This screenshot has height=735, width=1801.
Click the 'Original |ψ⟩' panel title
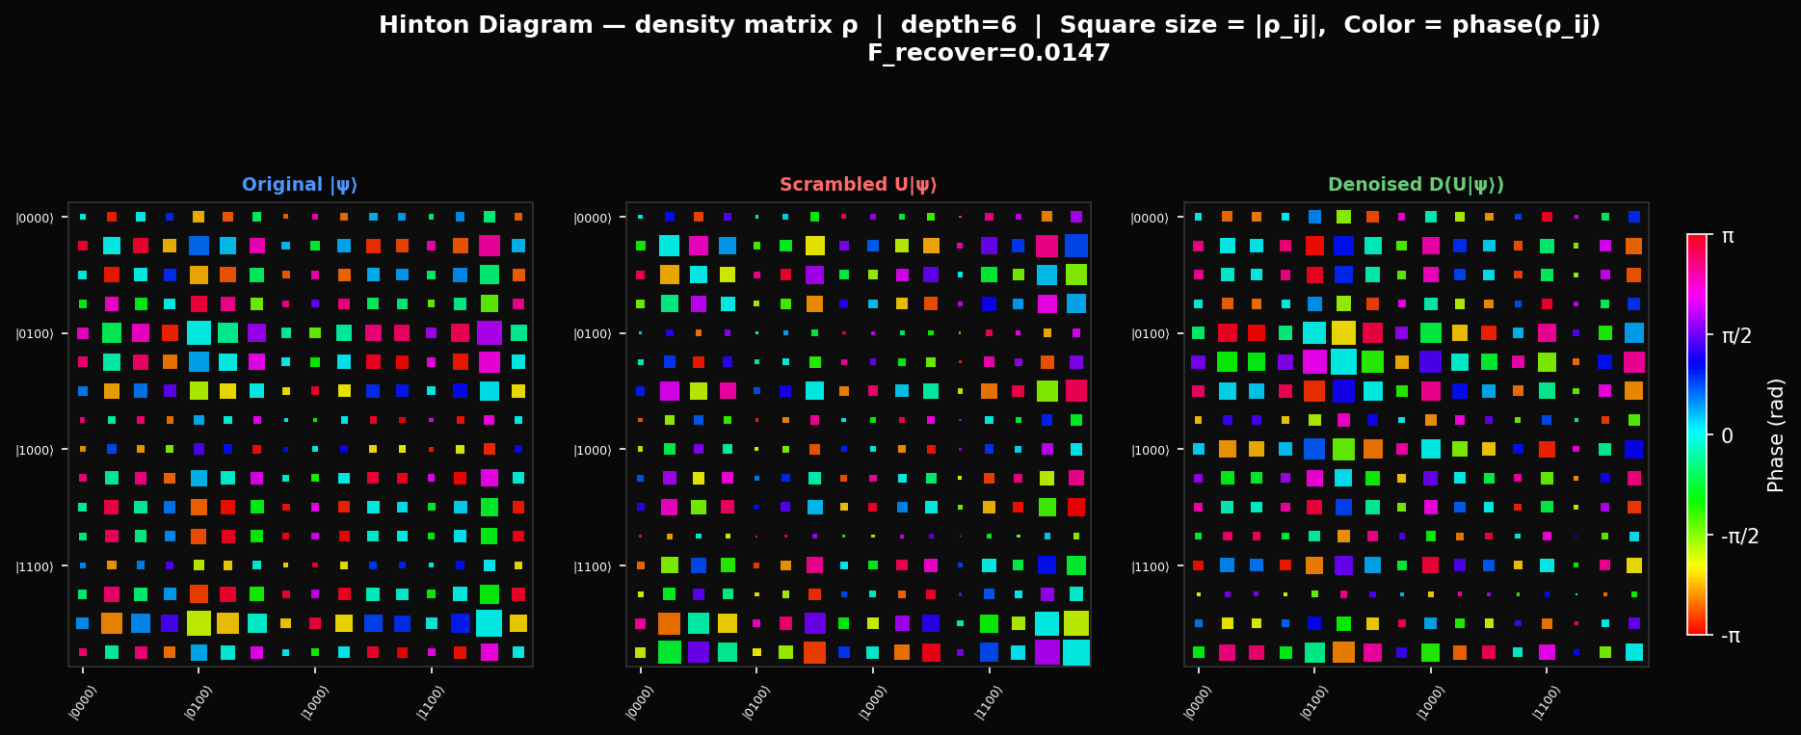click(300, 185)
